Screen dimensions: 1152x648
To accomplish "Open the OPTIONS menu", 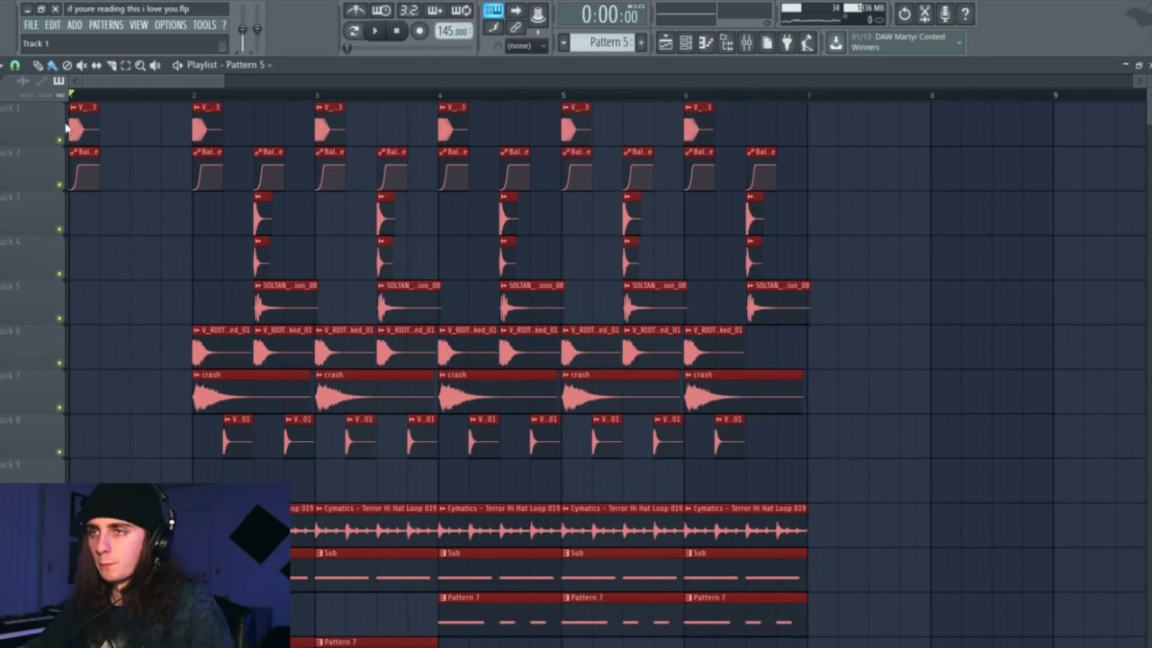I will pos(170,25).
